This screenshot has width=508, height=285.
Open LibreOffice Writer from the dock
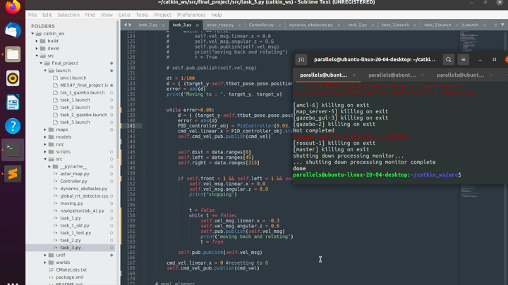click(13, 102)
